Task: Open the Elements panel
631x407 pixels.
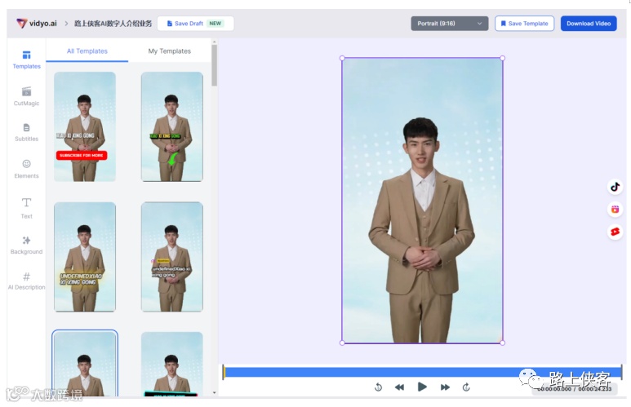Action: pos(27,169)
